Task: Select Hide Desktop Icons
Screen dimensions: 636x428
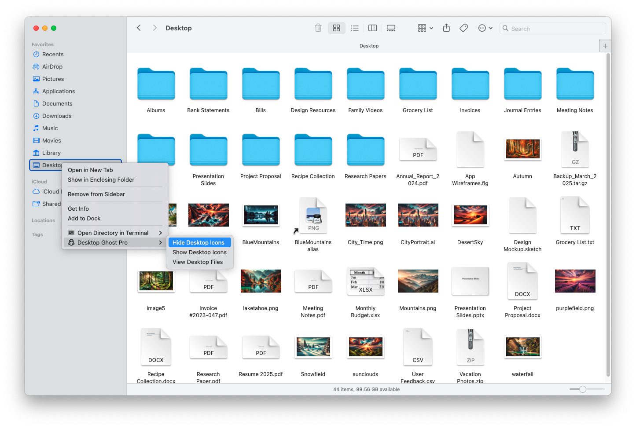Action: click(x=199, y=243)
